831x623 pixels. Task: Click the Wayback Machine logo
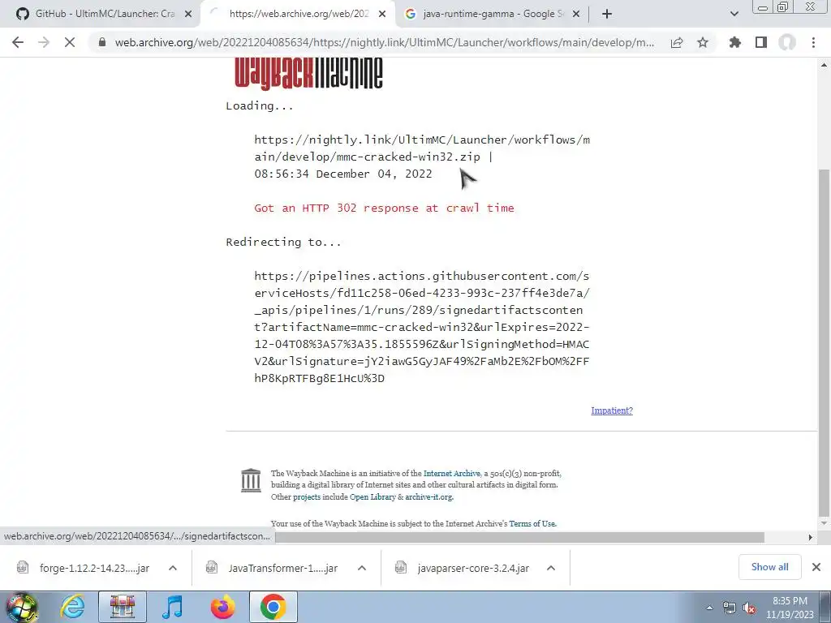(308, 73)
